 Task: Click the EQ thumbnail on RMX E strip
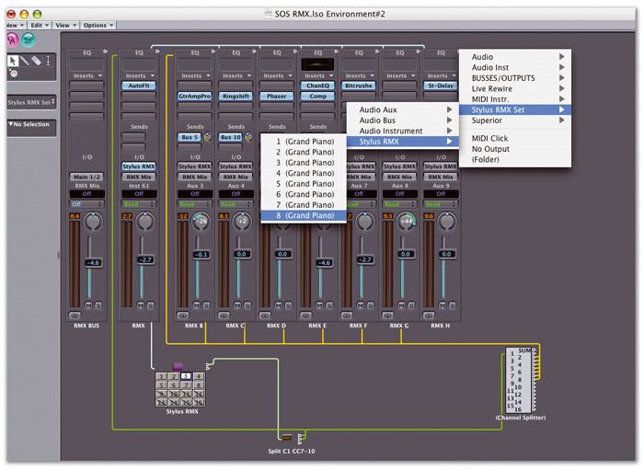click(317, 64)
